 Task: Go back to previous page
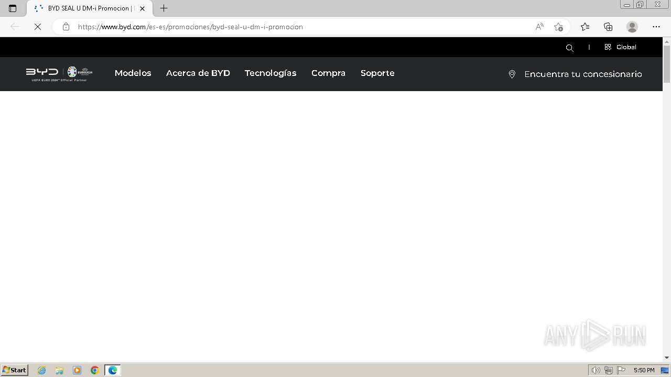[15, 27]
